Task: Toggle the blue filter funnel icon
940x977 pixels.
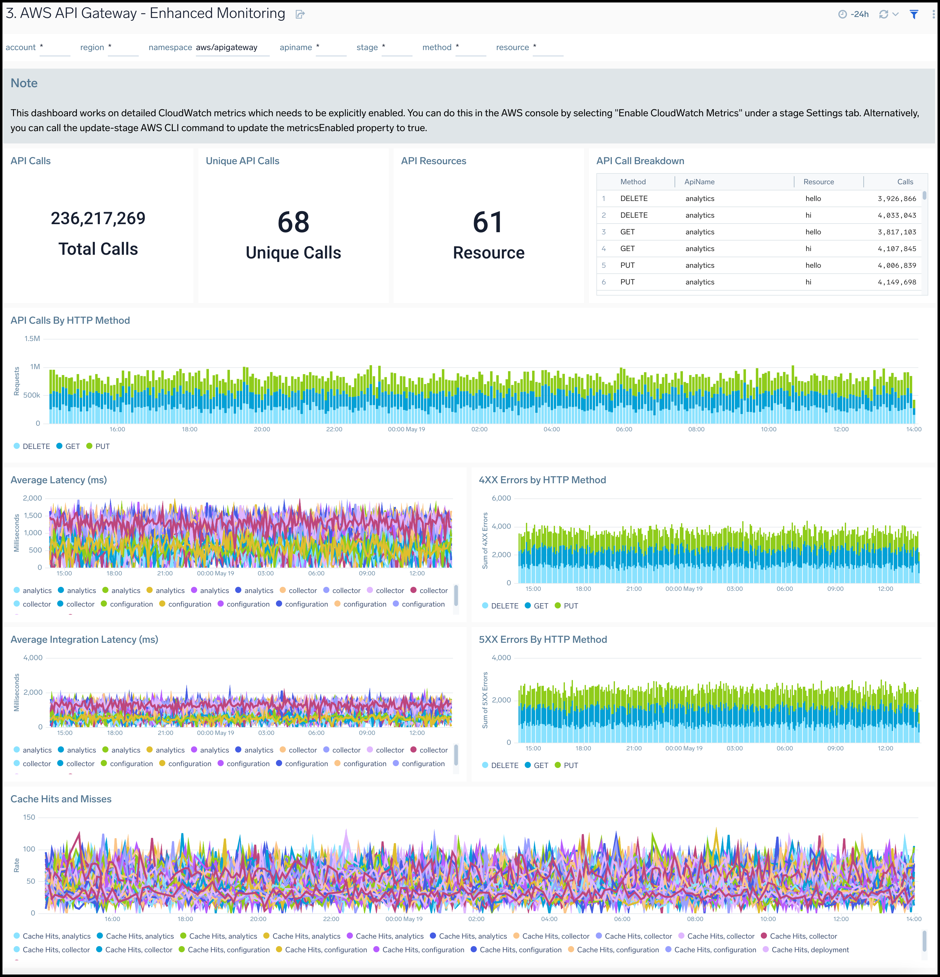Action: (x=914, y=15)
